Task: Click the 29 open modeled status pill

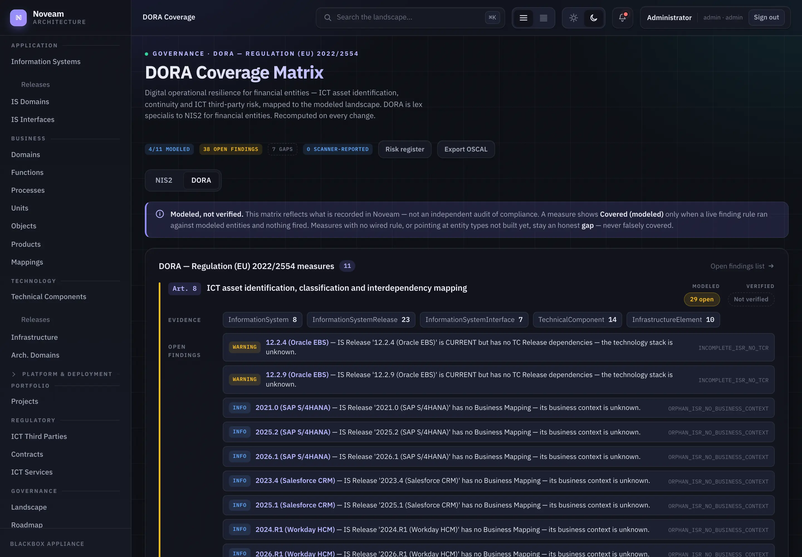Action: 701,299
